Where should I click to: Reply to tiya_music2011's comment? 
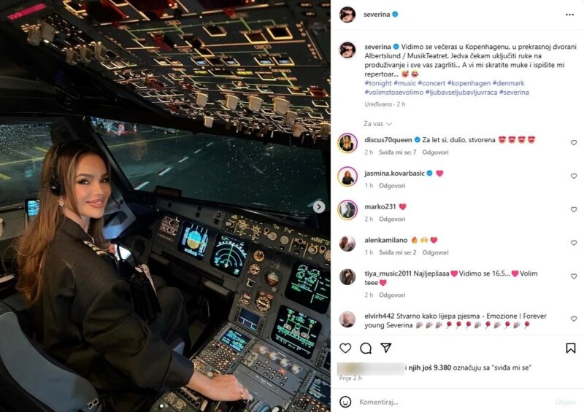pyautogui.click(x=392, y=295)
